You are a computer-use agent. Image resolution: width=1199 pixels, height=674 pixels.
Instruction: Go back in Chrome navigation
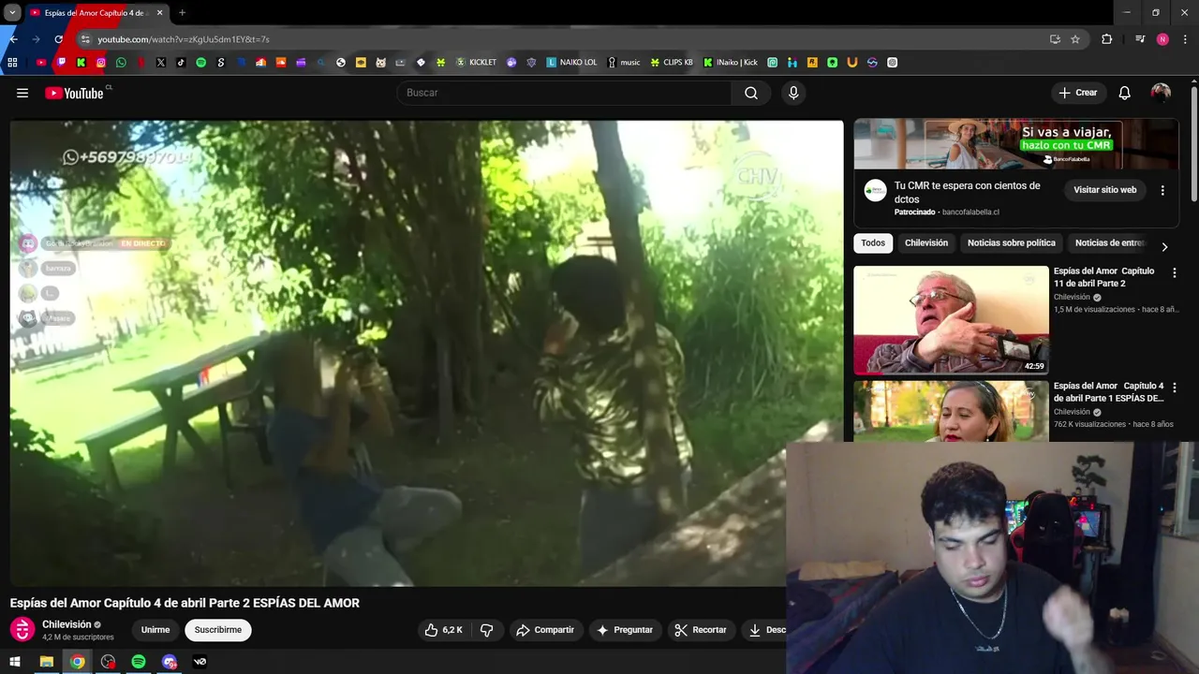click(x=13, y=39)
